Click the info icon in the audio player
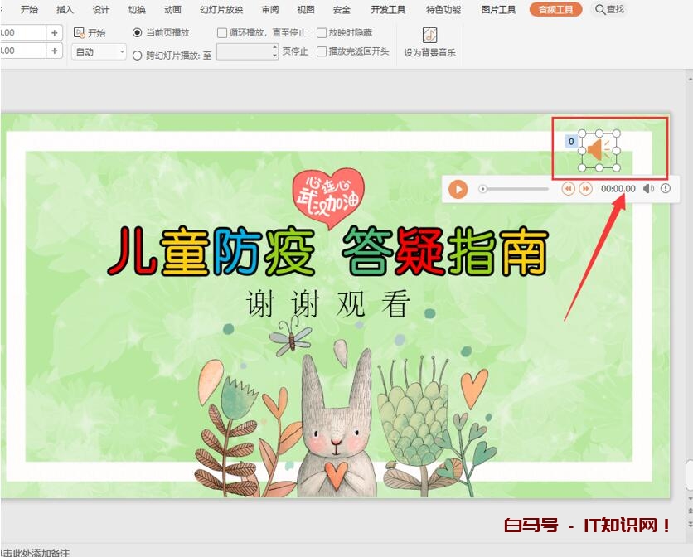 [665, 189]
